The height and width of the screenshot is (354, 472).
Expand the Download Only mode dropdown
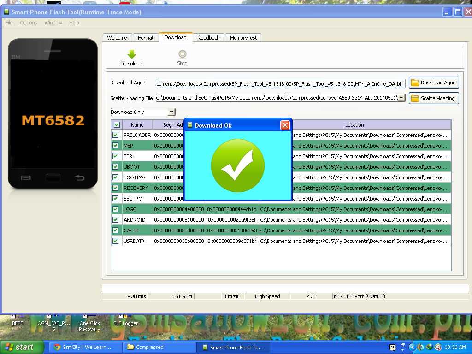coord(171,112)
